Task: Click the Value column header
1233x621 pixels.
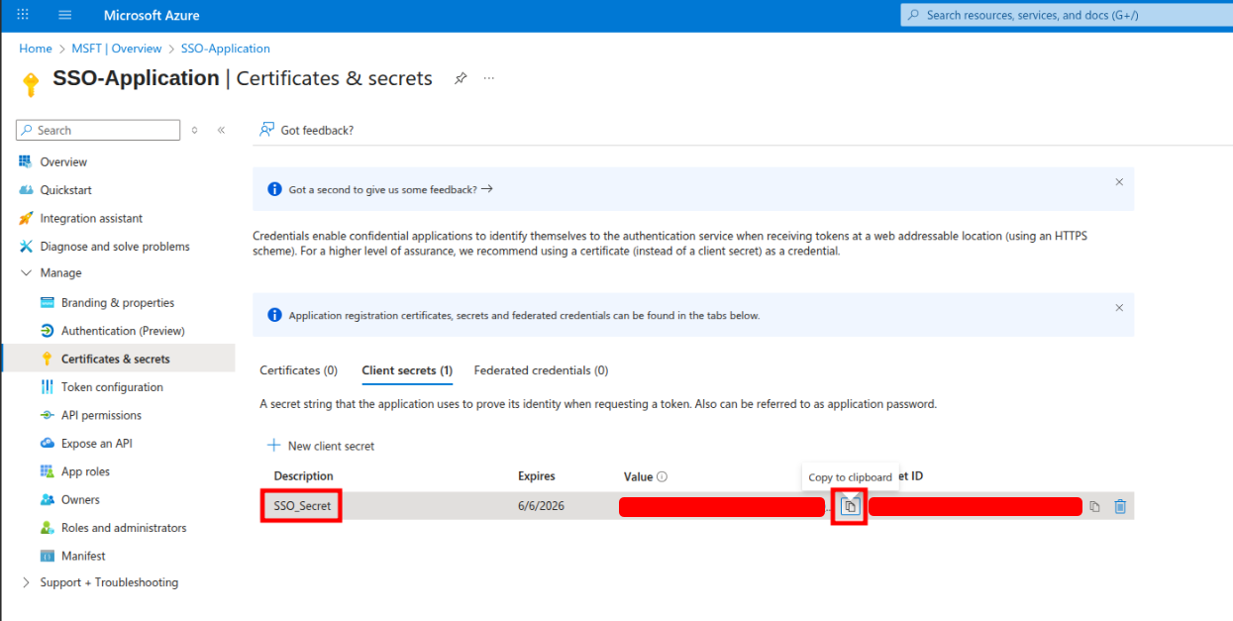Action: point(639,476)
